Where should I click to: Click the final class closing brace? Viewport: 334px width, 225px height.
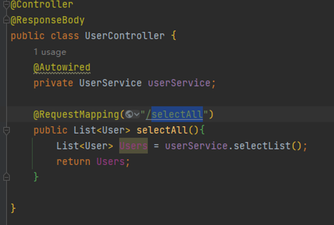[x=13, y=208]
